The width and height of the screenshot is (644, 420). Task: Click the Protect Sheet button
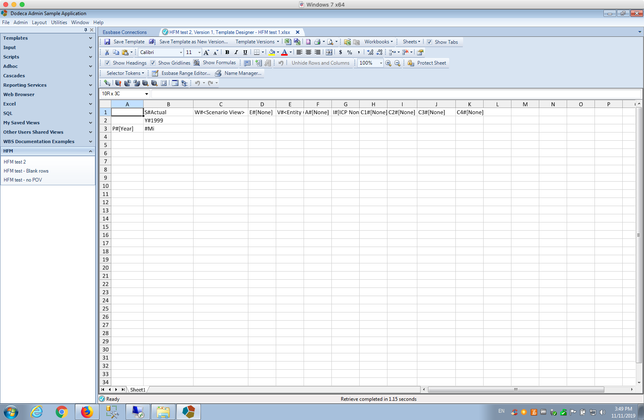click(427, 63)
